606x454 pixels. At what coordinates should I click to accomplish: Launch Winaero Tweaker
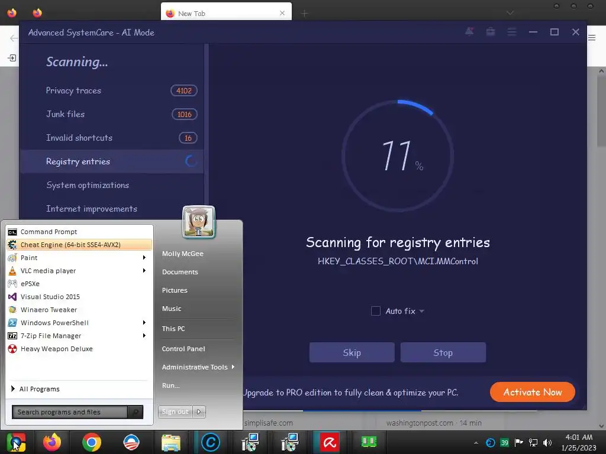click(79, 310)
